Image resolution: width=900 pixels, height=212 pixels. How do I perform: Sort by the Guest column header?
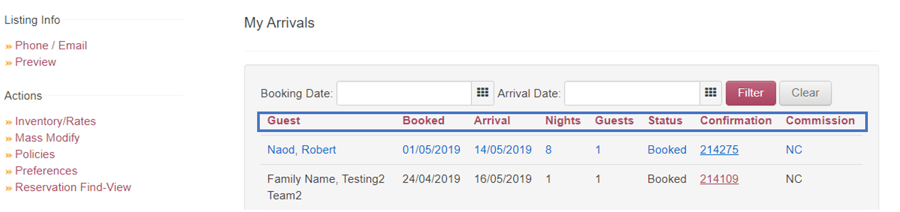[x=283, y=120]
